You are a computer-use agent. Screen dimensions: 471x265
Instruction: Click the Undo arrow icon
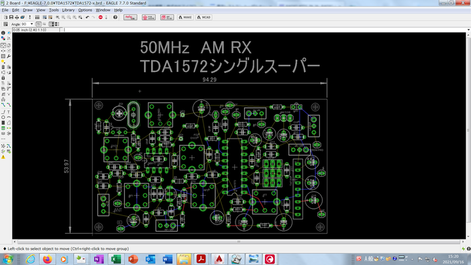tap(87, 17)
